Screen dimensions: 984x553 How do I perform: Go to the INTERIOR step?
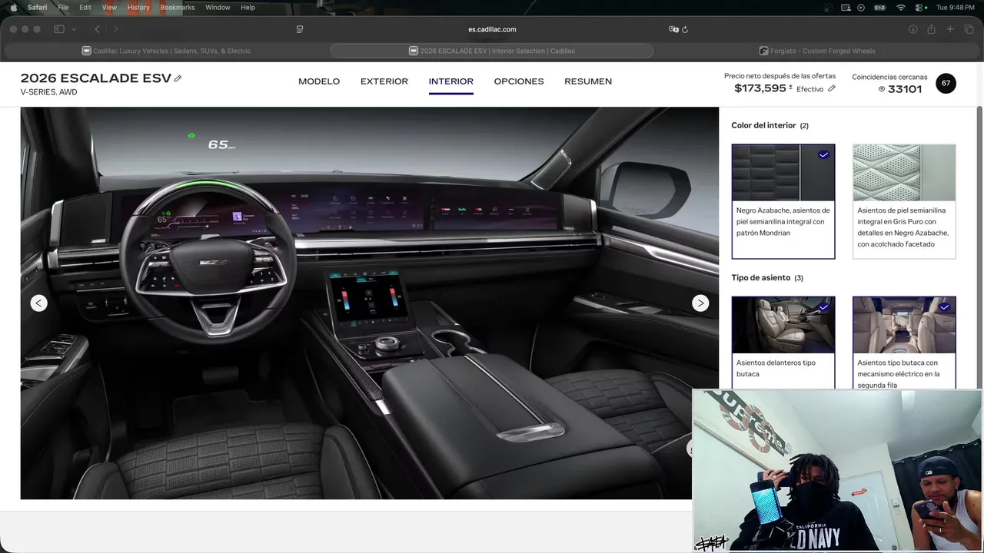click(x=451, y=81)
